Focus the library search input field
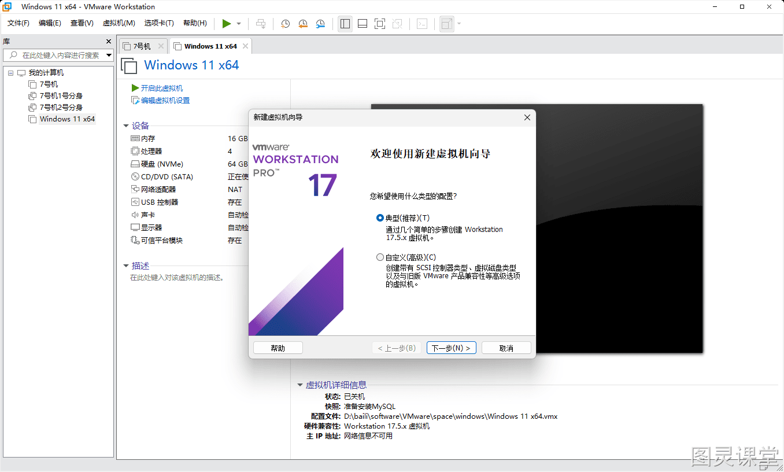 (58, 56)
